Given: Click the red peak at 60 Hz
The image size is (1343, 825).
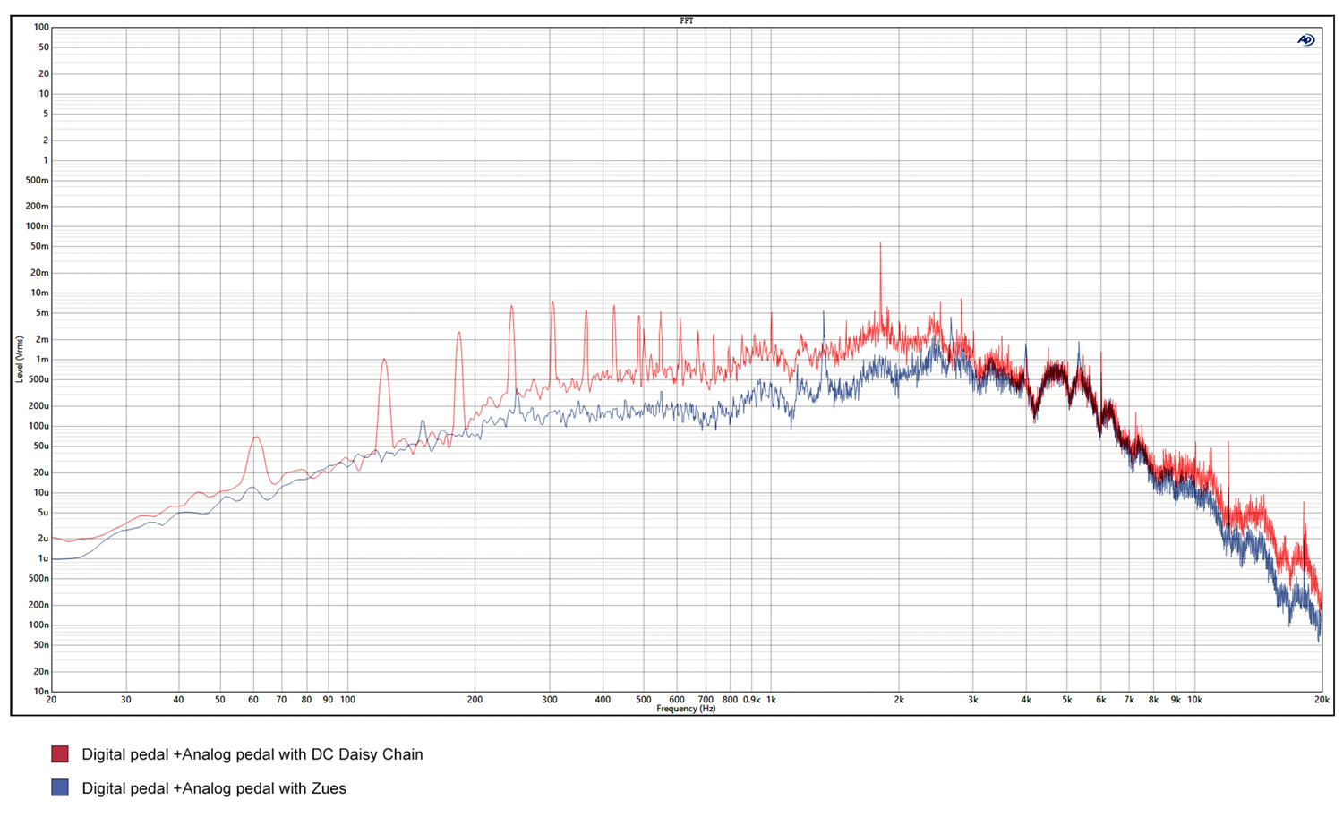Looking at the screenshot, I should coord(255,438).
